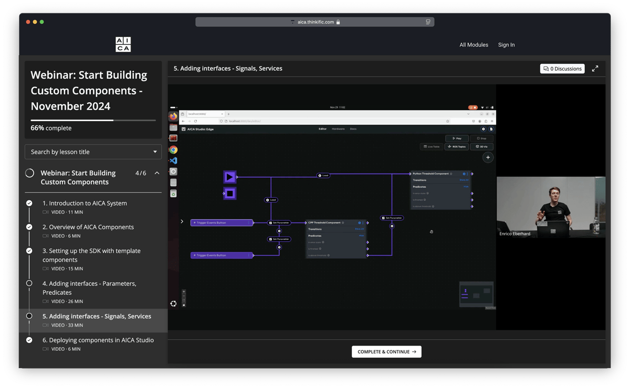The image size is (630, 388).
Task: Click the completed checkmark of lesson 3
Action: pyautogui.click(x=29, y=251)
